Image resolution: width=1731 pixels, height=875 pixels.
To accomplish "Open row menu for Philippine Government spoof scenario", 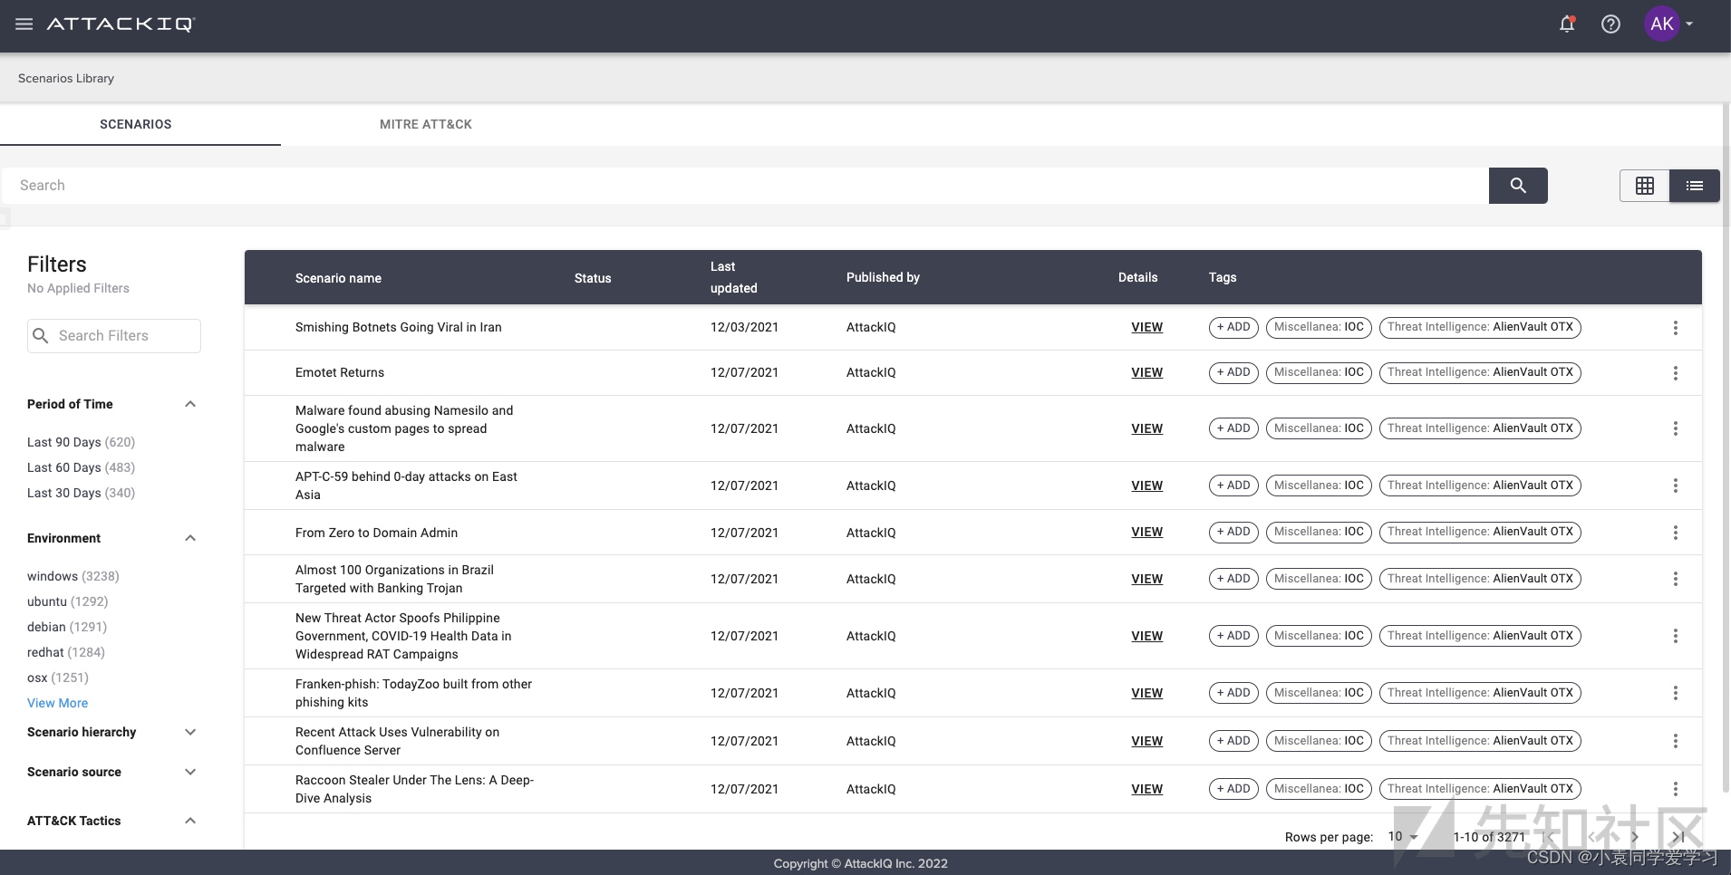I will coord(1676,636).
